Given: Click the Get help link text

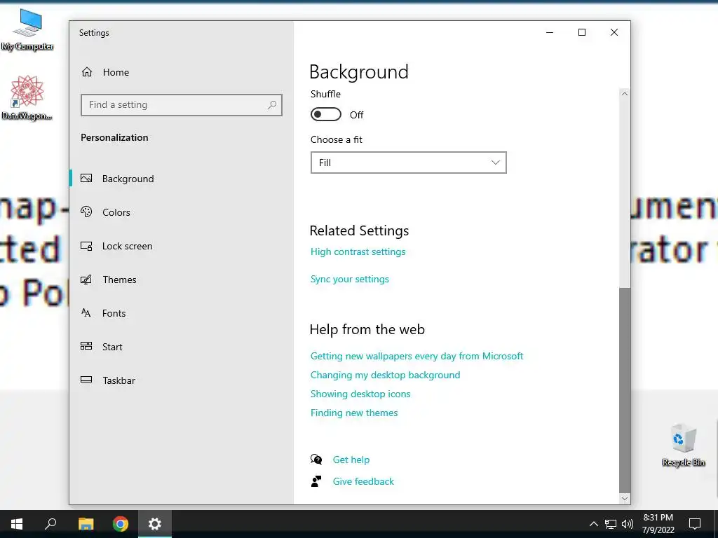Looking at the screenshot, I should coord(351,460).
